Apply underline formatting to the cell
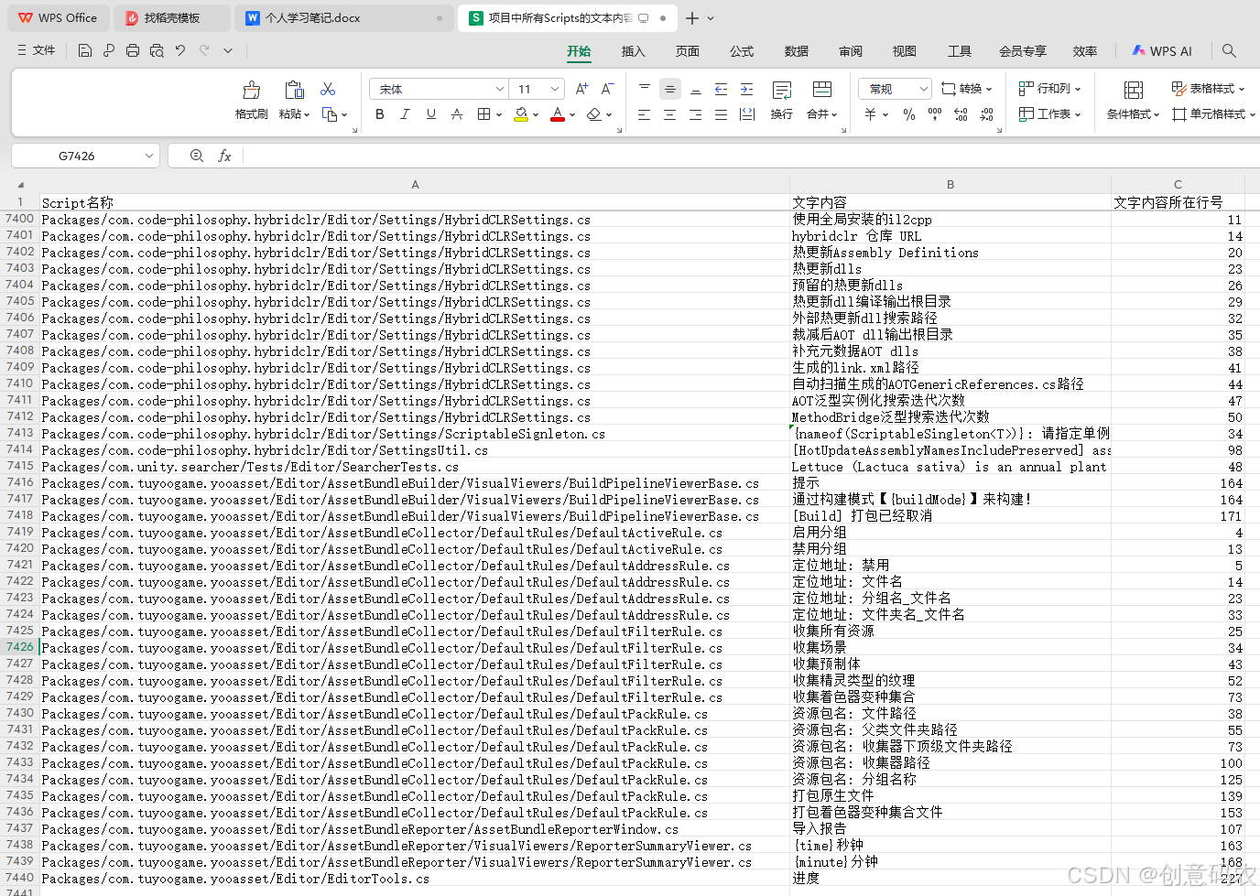Image resolution: width=1260 pixels, height=896 pixels. coord(430,113)
